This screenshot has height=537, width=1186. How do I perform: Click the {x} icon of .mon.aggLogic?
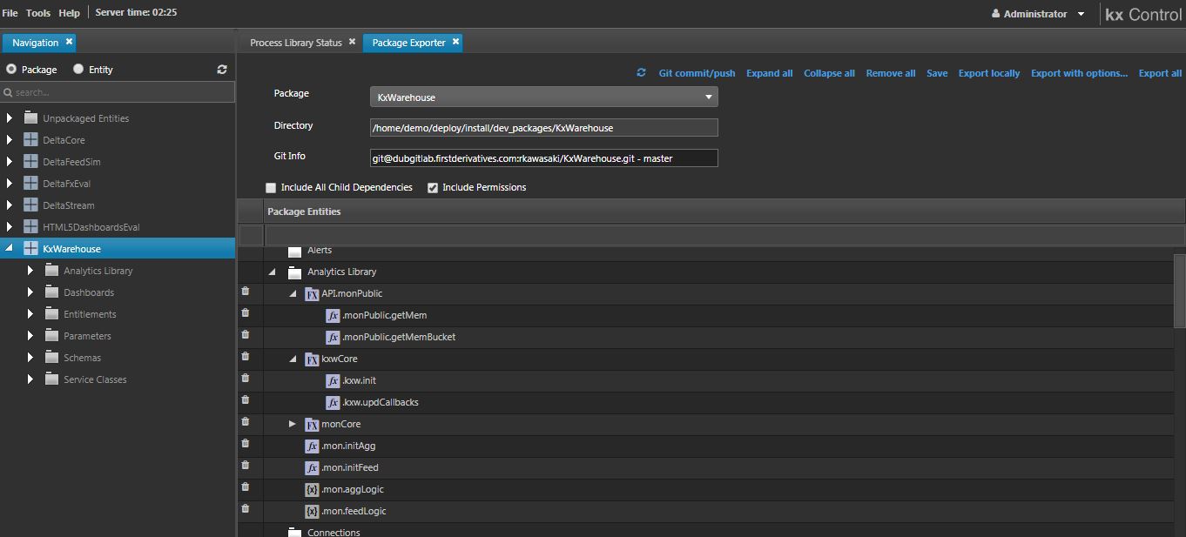pos(312,489)
